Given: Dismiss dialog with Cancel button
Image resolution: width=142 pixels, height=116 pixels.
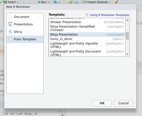Looking at the screenshot, I should pyautogui.click(x=123, y=103).
